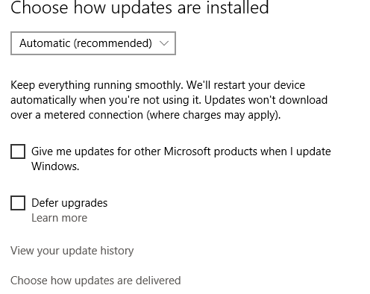Click the description line starting 'automatically when you're not using it'
Screen dimensions: 370x294
pyautogui.click(x=169, y=100)
